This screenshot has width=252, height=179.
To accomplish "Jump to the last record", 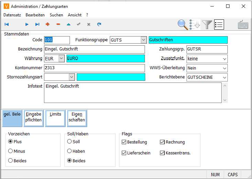I will pos(37,24).
